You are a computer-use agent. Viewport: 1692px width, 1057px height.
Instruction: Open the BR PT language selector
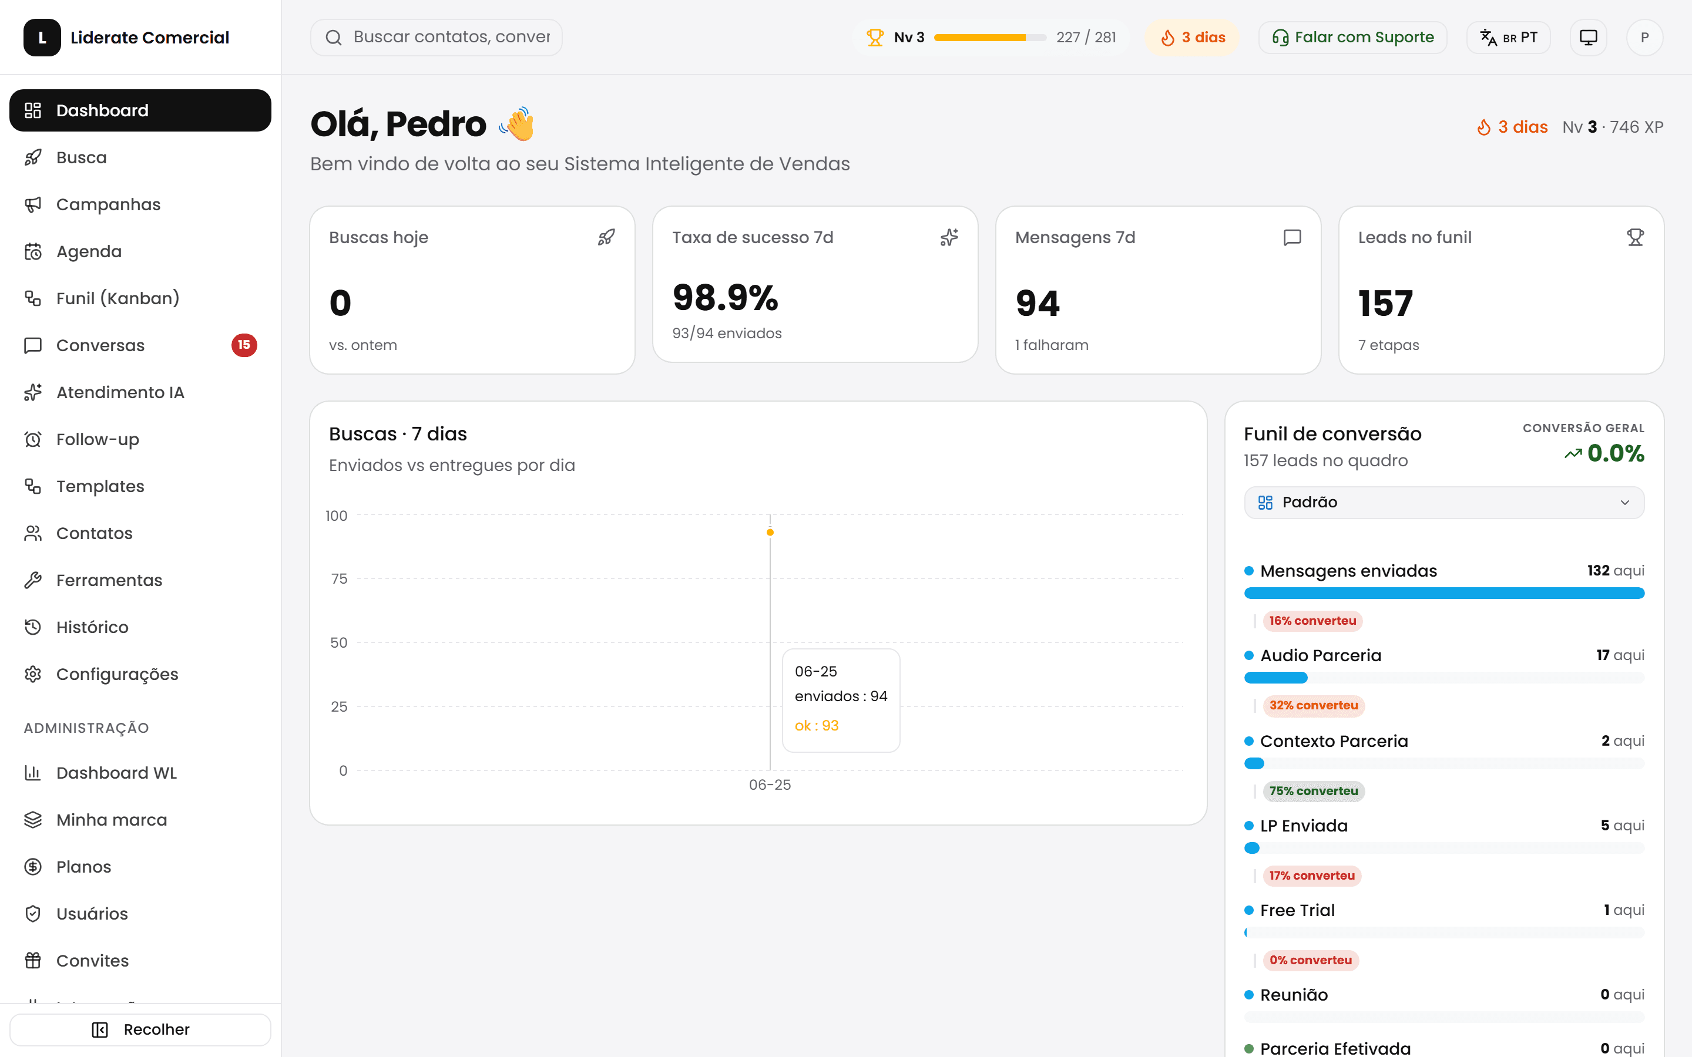[1508, 37]
